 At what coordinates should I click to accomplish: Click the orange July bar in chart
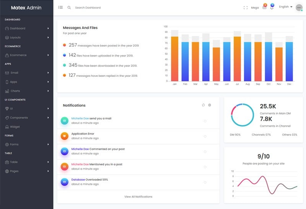coord(237,59)
